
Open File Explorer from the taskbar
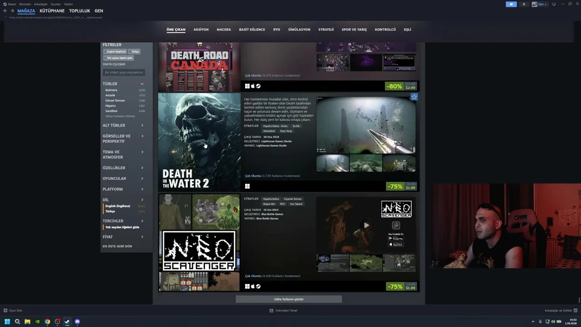click(27, 322)
